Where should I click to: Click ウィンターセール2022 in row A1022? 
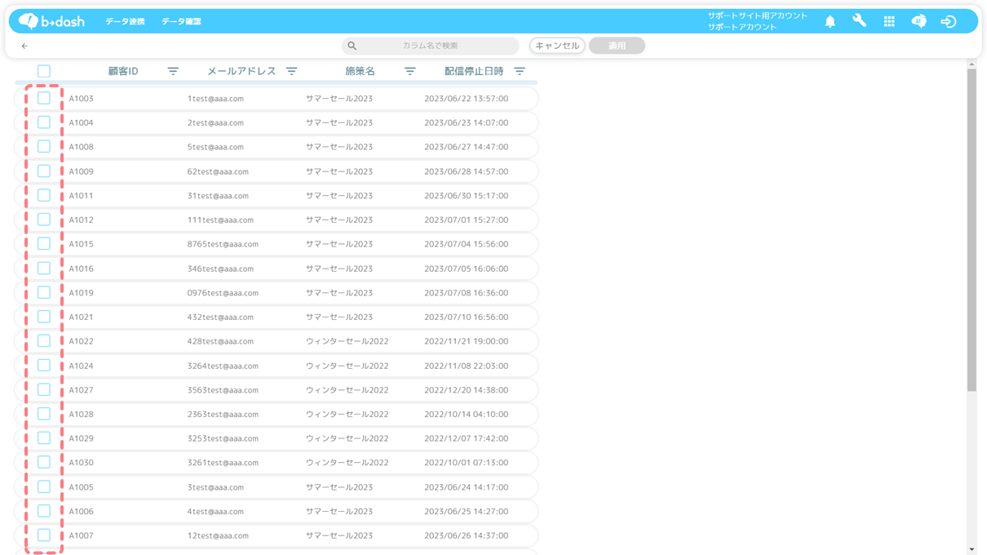click(x=347, y=341)
